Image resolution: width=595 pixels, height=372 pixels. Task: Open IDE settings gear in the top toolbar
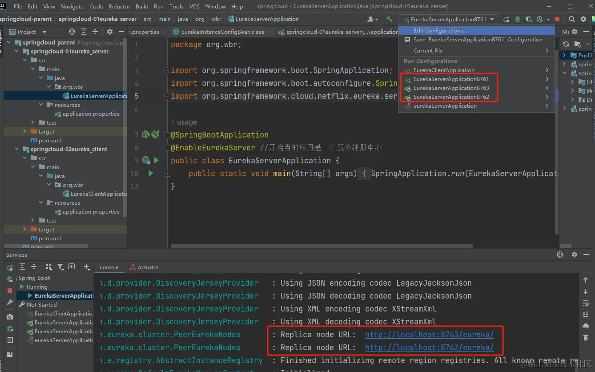584,19
